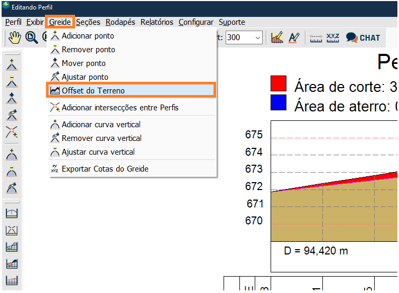Choose Offset do Terreno from menu
Image resolution: width=399 pixels, height=293 pixels.
pos(93,91)
